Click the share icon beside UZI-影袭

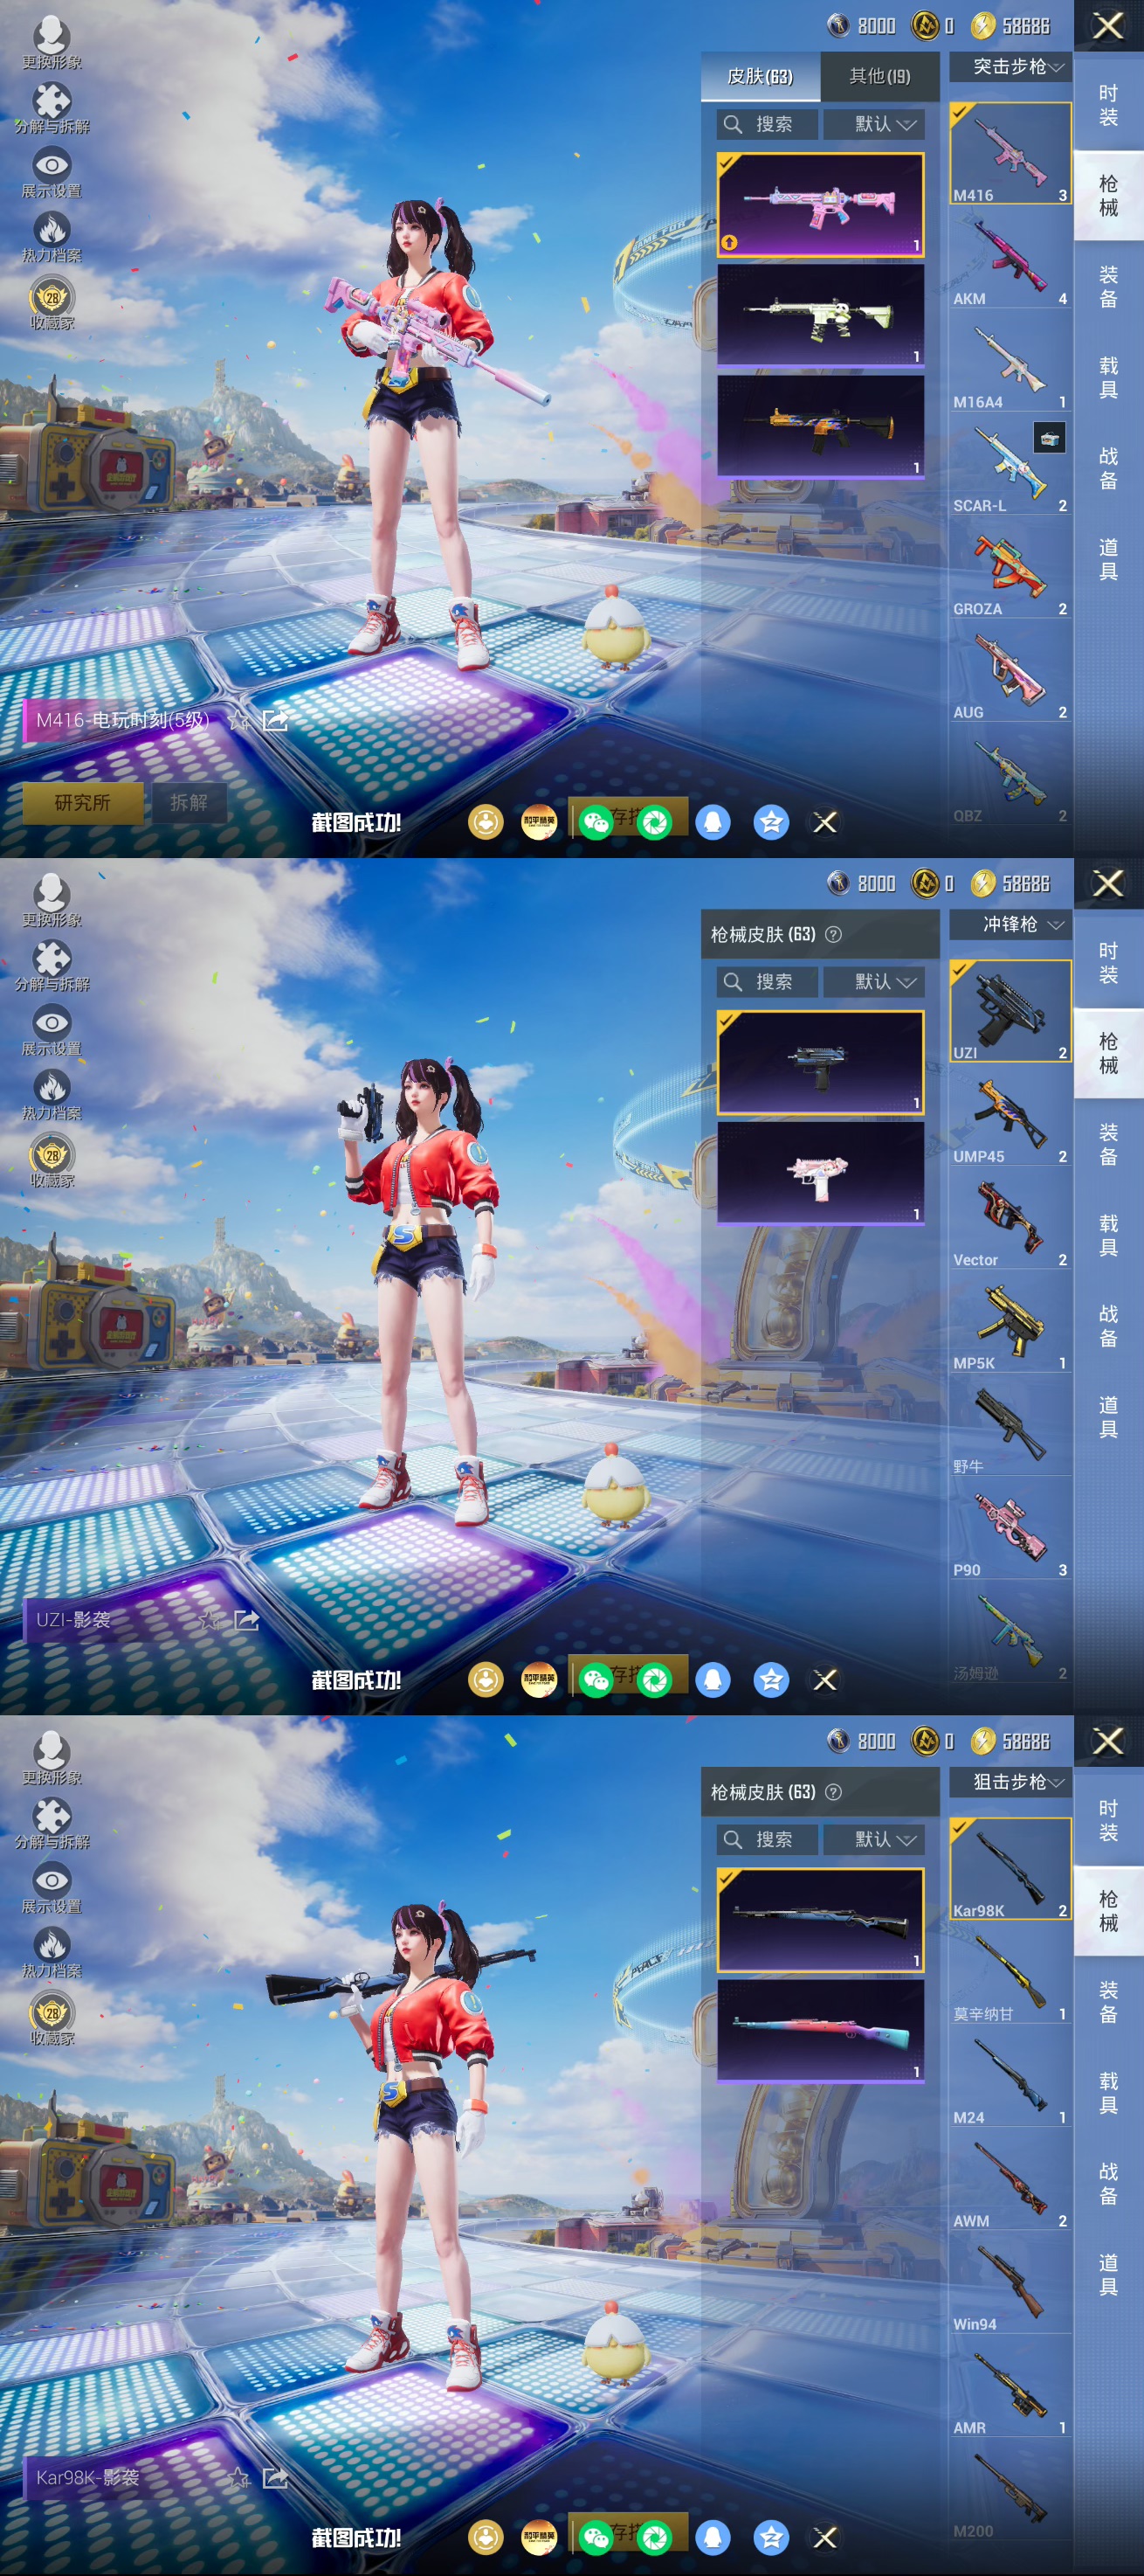pos(245,1620)
